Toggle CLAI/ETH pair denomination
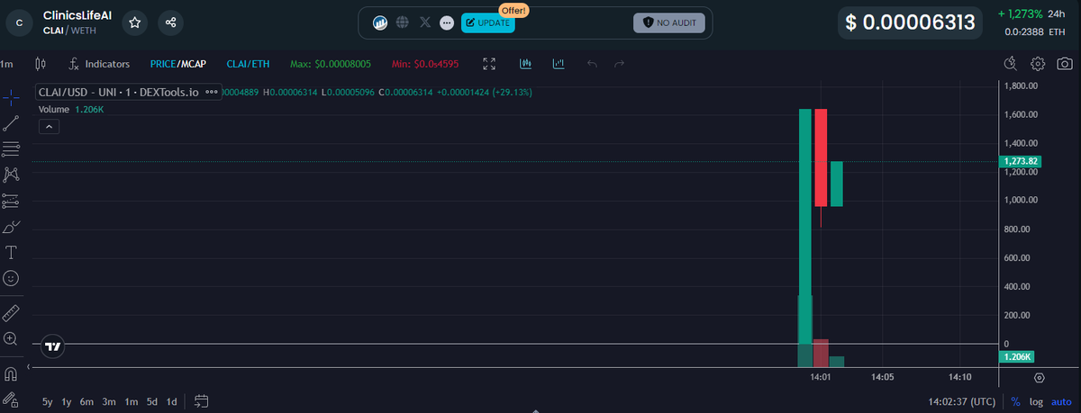Image resolution: width=1081 pixels, height=413 pixels. (248, 64)
